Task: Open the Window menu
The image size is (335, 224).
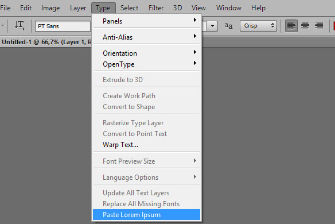Action: coord(229,8)
